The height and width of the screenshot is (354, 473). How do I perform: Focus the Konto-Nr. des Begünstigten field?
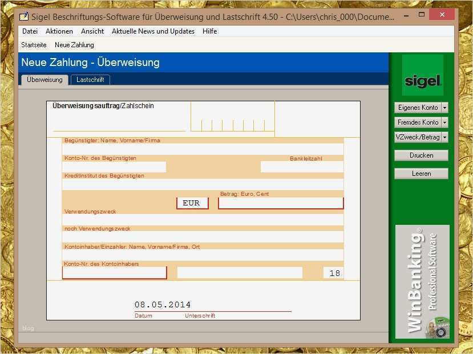click(x=114, y=167)
